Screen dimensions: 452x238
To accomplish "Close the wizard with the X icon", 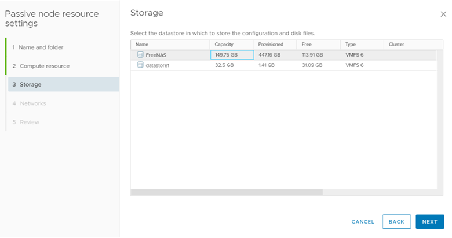I will pos(443,14).
